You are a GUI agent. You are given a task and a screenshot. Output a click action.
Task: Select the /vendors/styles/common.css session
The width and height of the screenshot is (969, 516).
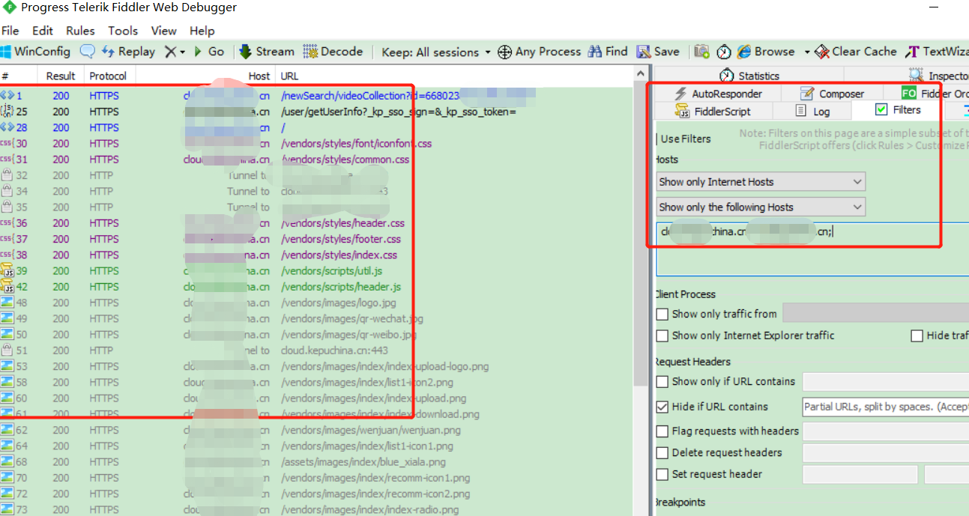pos(317,160)
